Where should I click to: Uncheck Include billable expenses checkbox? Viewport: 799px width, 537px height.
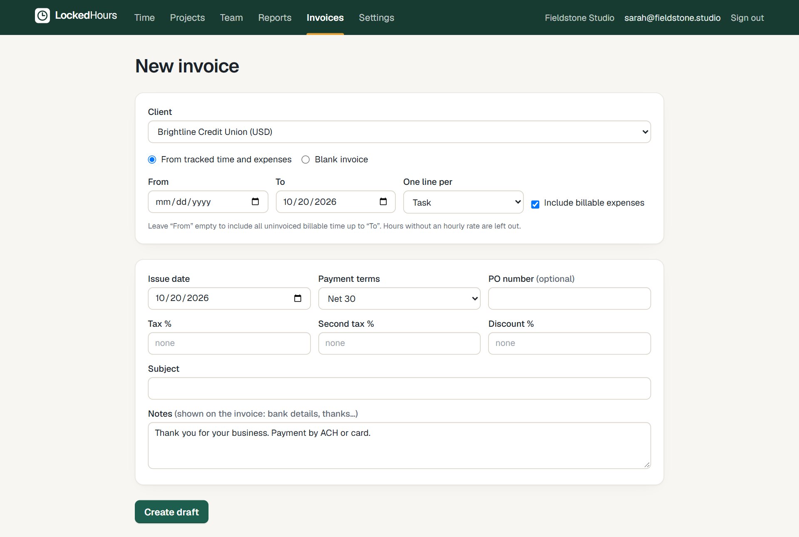[x=535, y=204]
